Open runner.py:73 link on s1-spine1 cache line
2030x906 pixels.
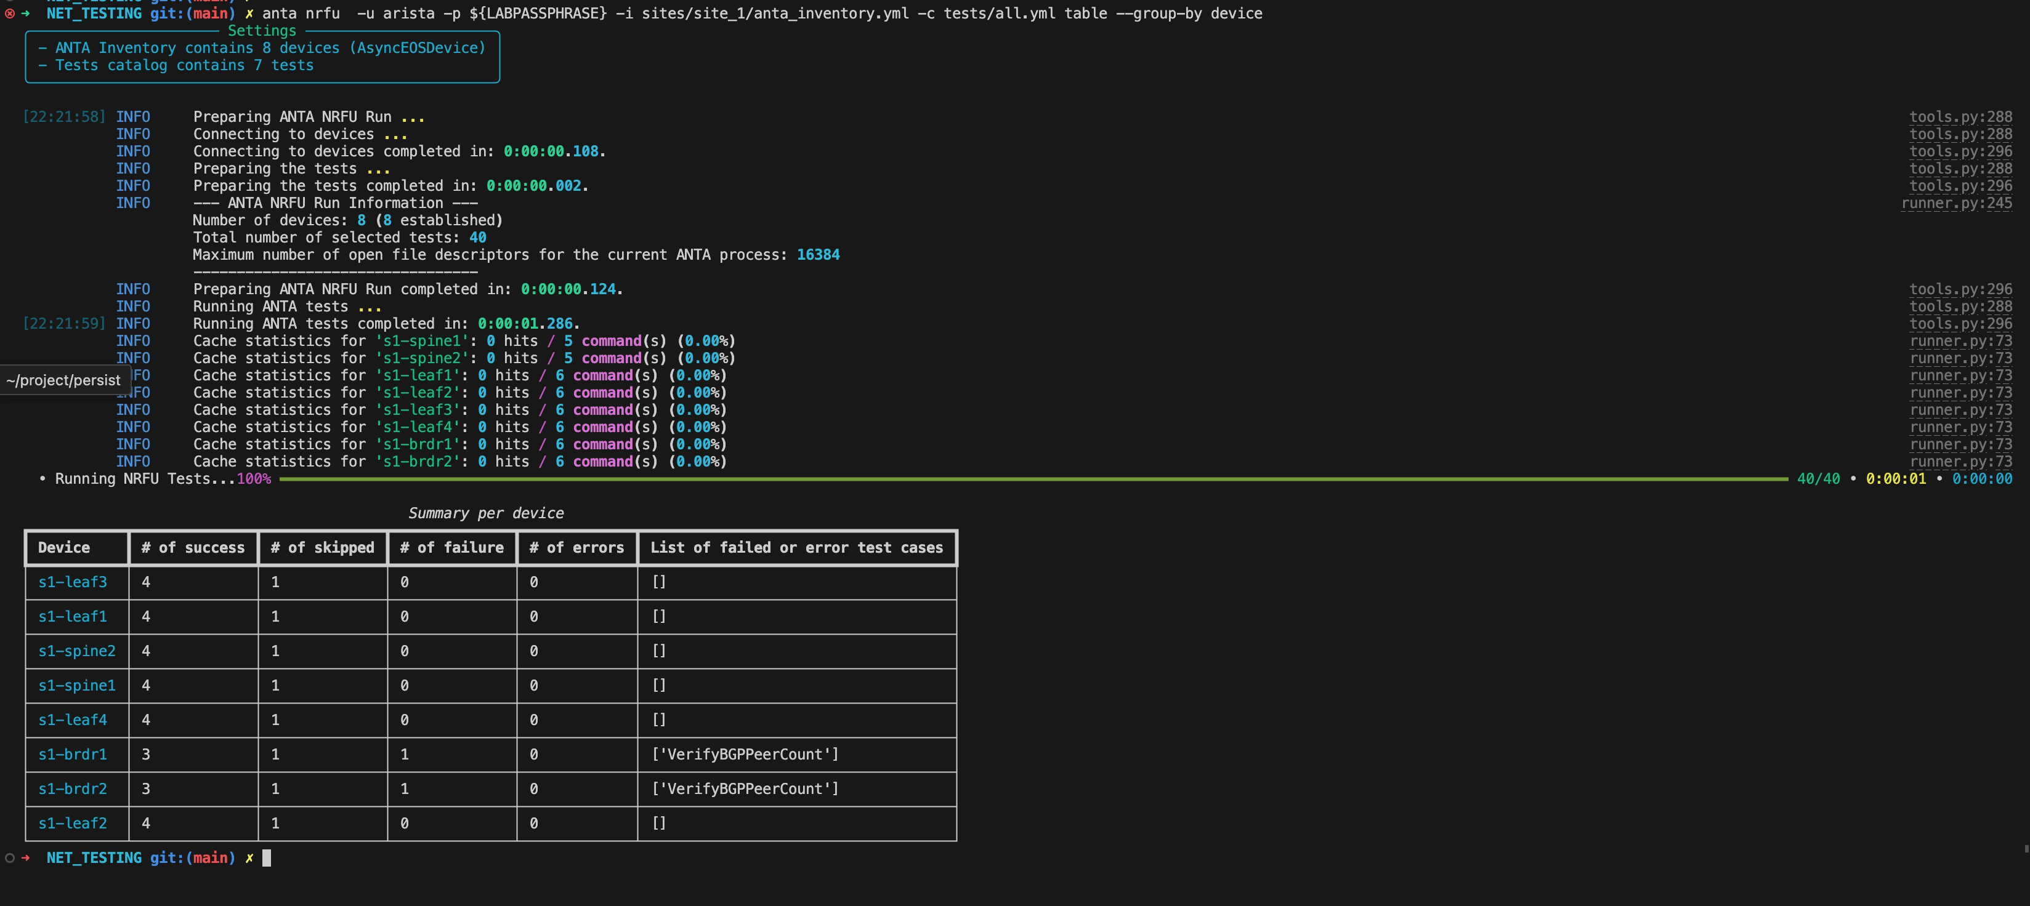[x=1960, y=341]
